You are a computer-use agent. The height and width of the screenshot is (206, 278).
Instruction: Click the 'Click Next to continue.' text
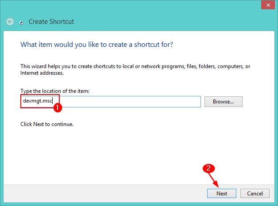tap(47, 124)
